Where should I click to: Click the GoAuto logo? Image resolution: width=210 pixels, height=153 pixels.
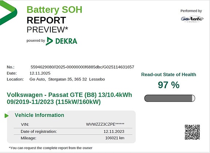pos(192,19)
